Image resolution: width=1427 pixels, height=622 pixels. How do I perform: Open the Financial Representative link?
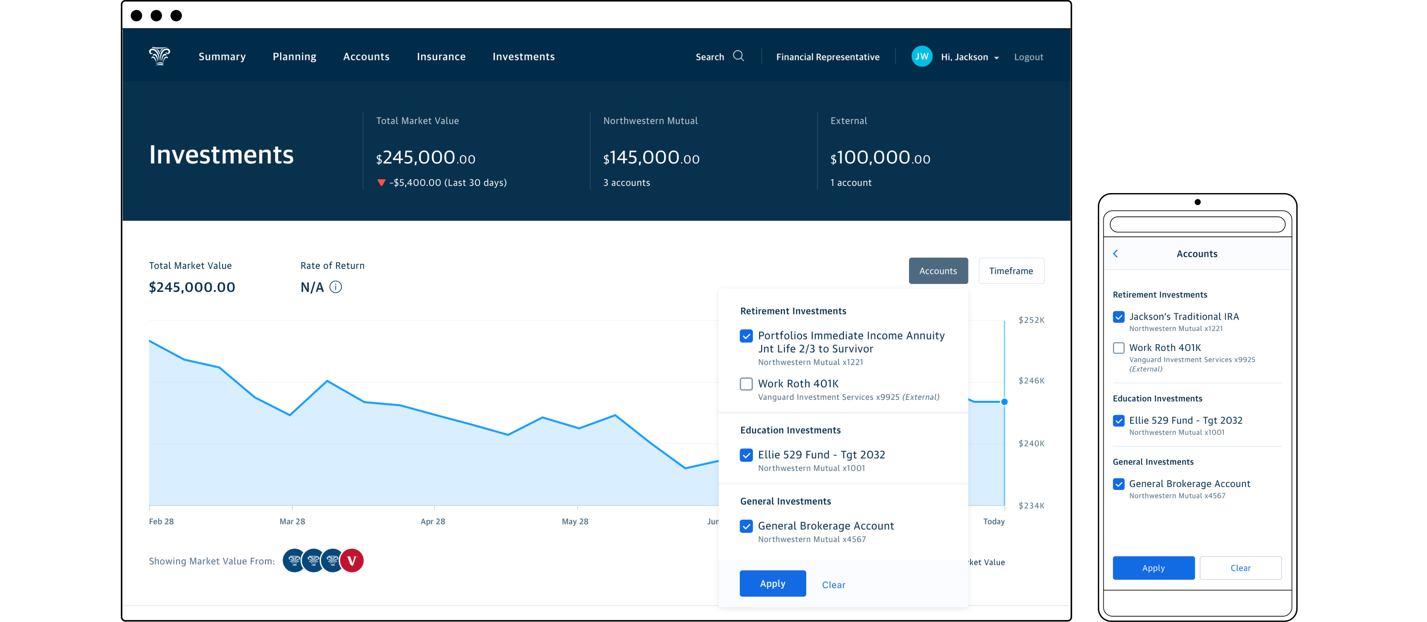[x=828, y=57]
